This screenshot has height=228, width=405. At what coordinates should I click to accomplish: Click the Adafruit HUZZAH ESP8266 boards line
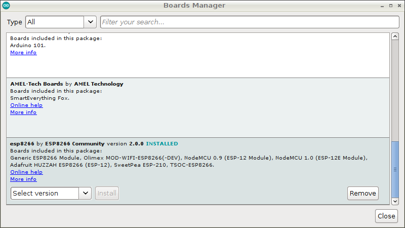tap(112, 165)
